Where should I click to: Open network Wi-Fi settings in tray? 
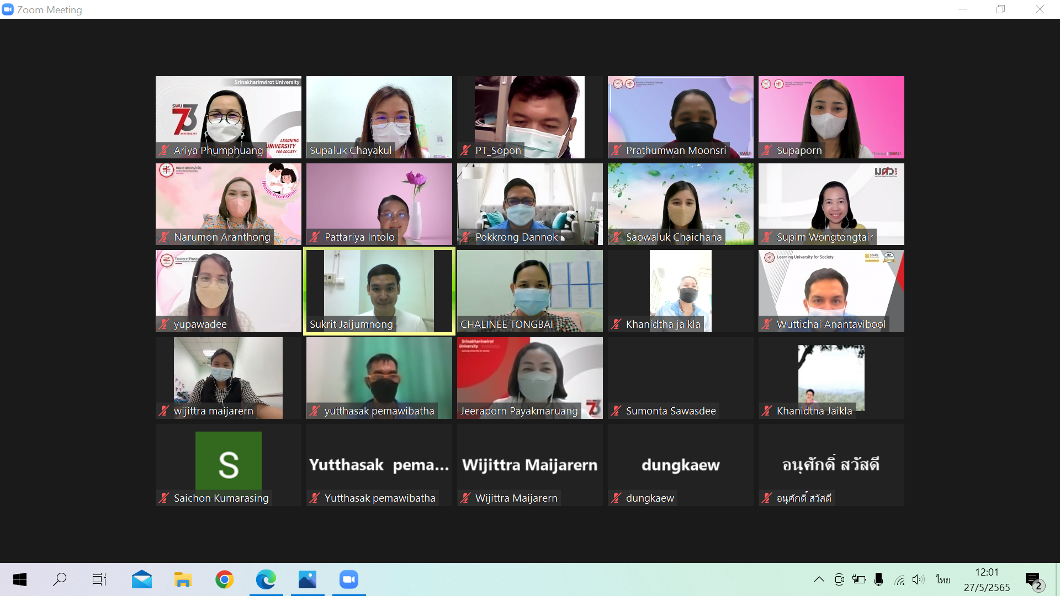[899, 580]
